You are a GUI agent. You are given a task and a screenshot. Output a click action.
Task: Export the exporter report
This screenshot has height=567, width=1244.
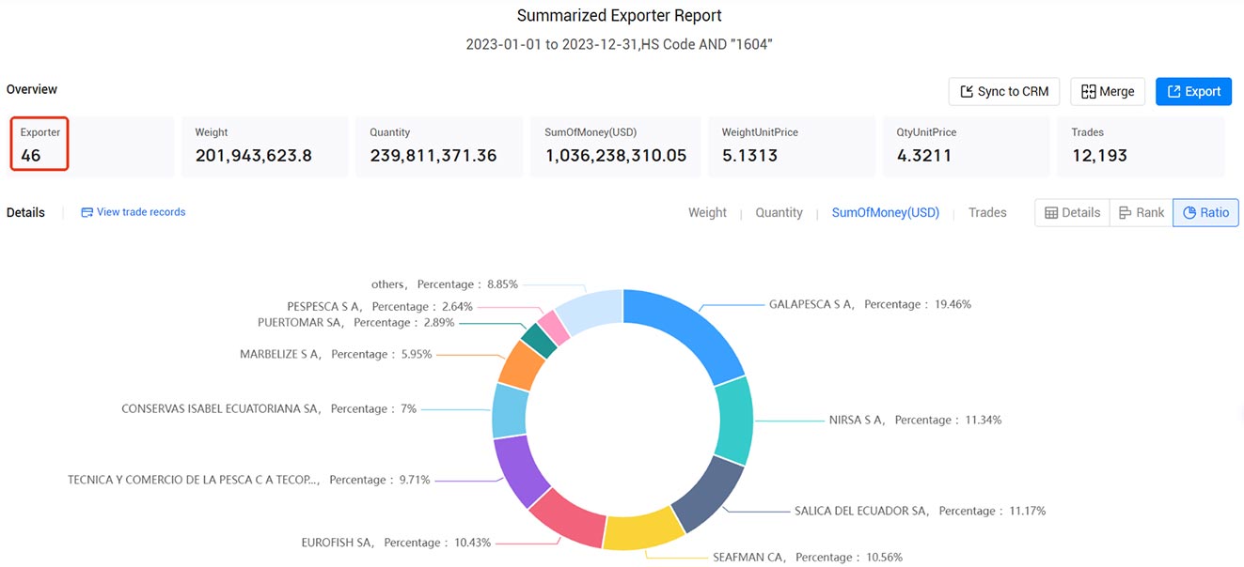[x=1193, y=91]
